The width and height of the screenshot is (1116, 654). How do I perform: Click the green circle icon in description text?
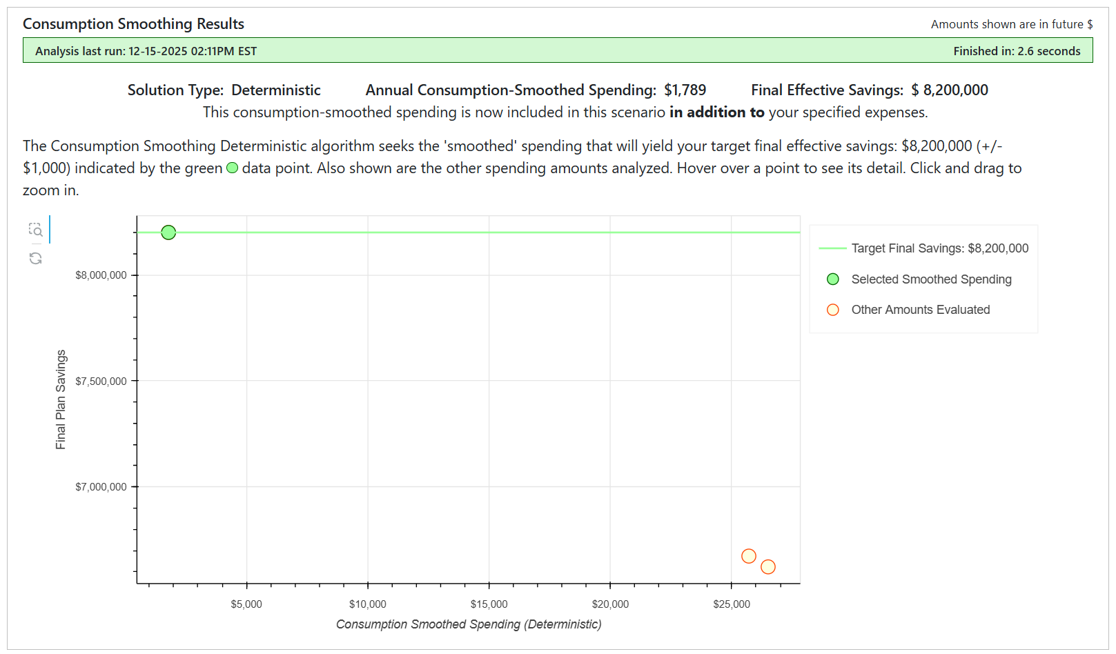tap(233, 168)
